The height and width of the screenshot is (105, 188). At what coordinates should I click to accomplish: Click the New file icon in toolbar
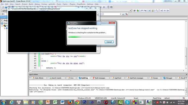click(3, 7)
